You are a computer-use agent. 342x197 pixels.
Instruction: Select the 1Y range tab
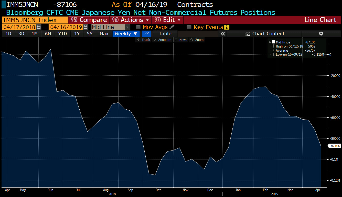[77, 34]
